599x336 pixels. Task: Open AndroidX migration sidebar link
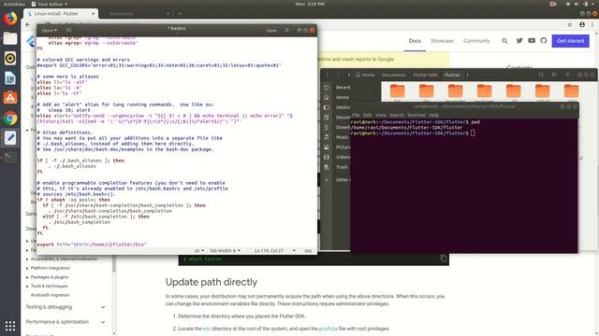(50, 295)
